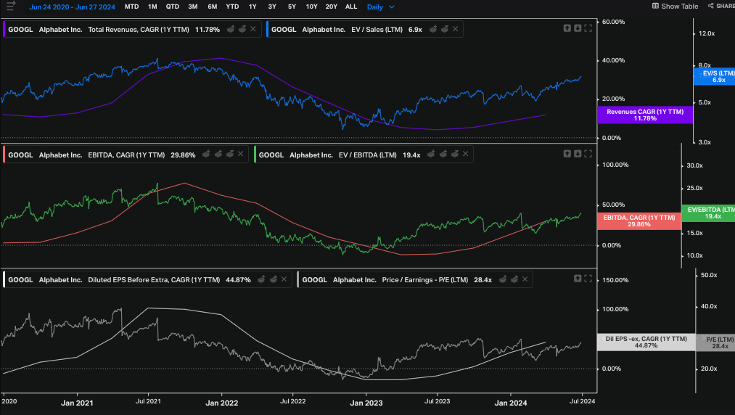Click the Total Revenues, CAGR (1Y TTM) legend text
The width and height of the screenshot is (735, 415).
[139, 29]
